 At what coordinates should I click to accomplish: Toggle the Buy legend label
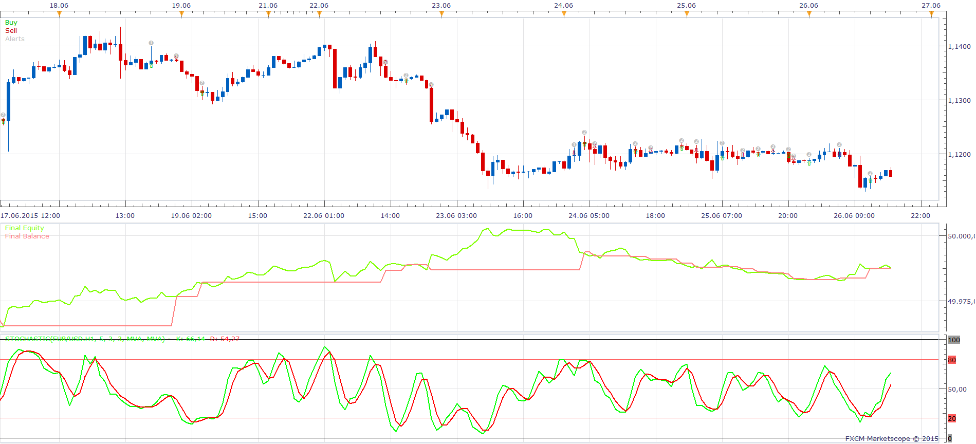coord(11,23)
